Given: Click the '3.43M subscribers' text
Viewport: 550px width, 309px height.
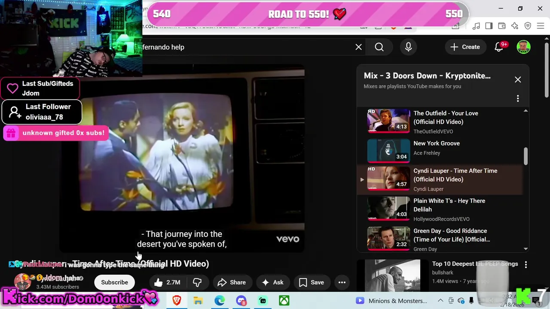Looking at the screenshot, I should [x=58, y=287].
